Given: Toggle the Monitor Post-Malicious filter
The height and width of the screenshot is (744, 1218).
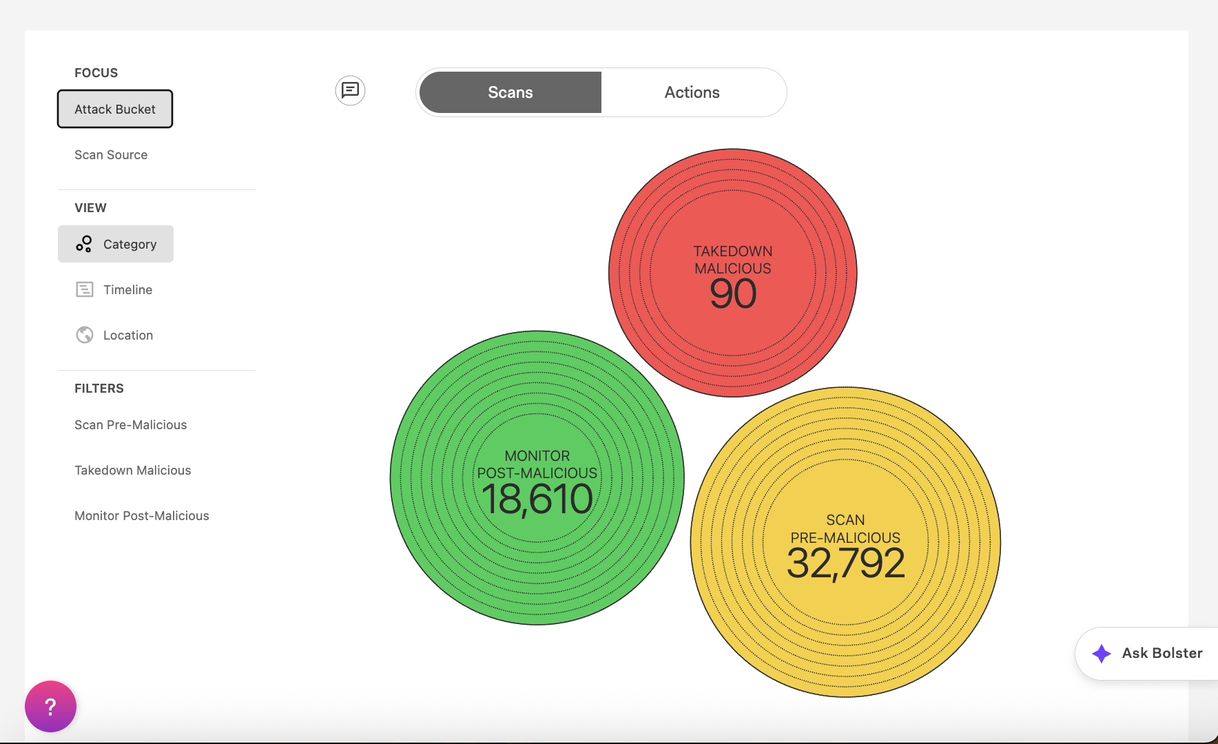Looking at the screenshot, I should [x=142, y=516].
